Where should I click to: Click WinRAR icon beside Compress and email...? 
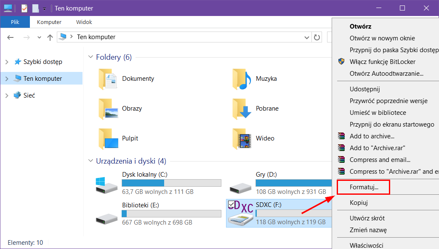tap(341, 159)
